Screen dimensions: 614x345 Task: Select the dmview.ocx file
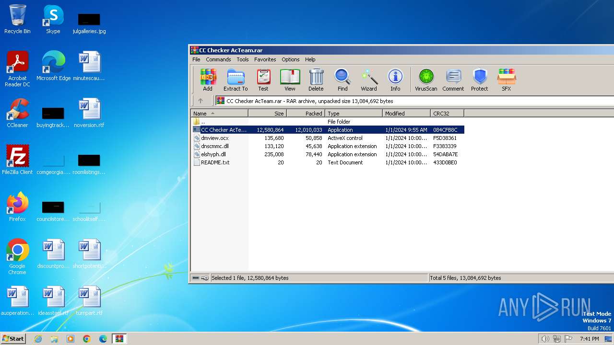coord(328,138)
